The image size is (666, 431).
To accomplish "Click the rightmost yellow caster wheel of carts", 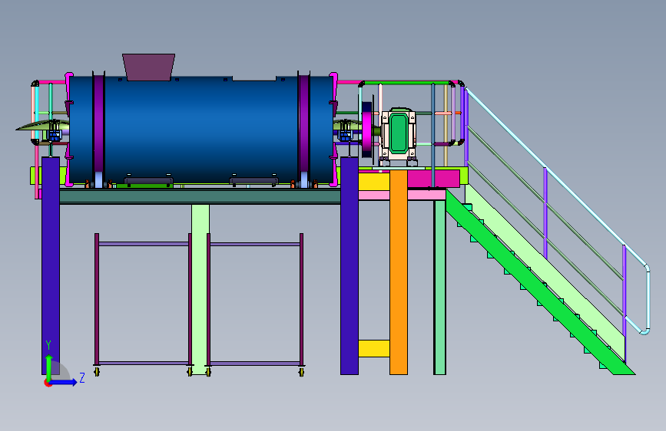I will pos(302,372).
